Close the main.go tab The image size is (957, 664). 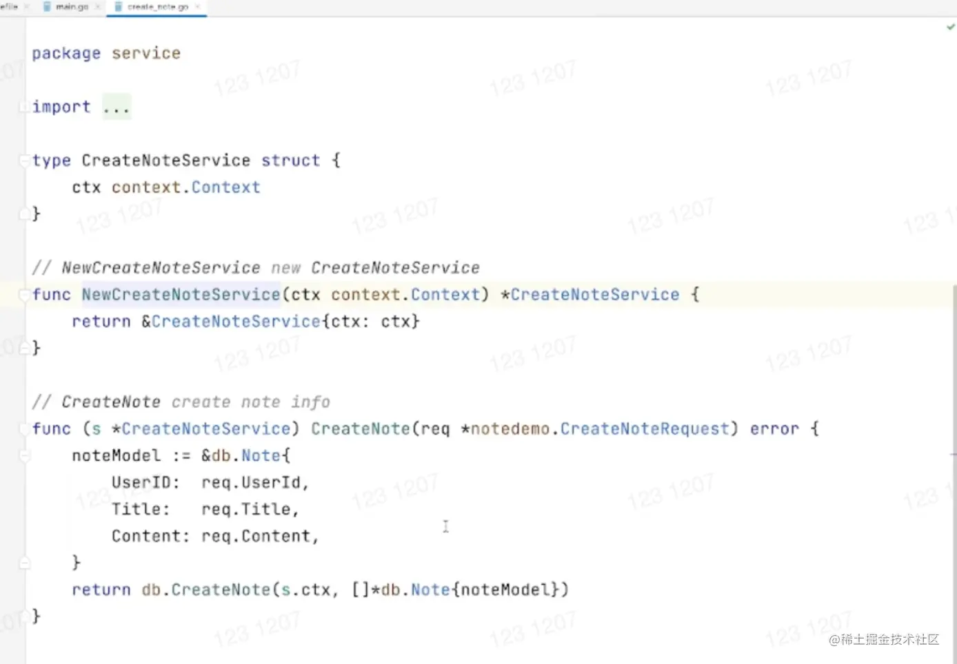[98, 7]
